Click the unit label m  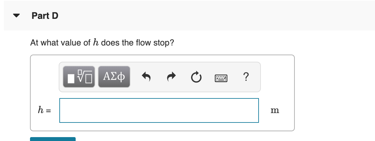coord(275,110)
